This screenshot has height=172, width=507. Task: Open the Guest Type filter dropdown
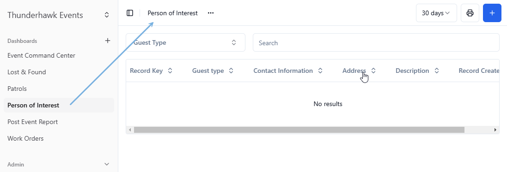point(186,42)
